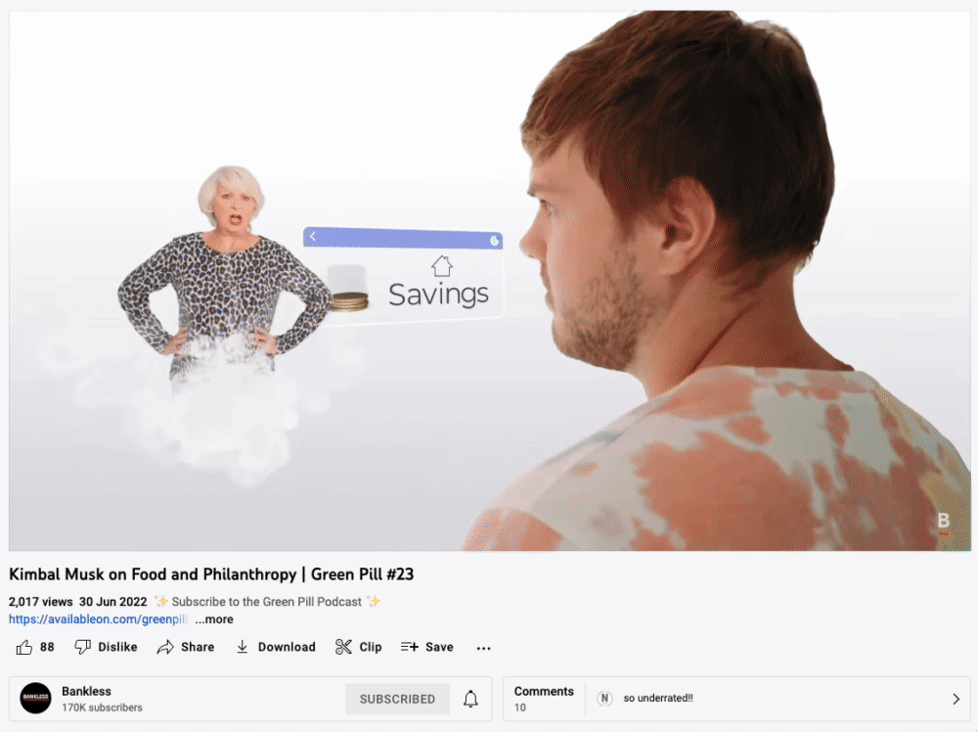
Task: Click commenter avatar labeled N
Action: (603, 699)
